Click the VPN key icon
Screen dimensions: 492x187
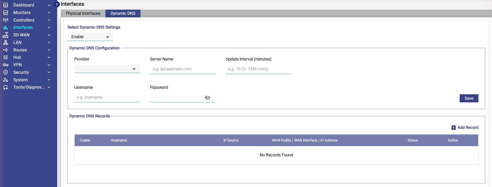tap(5, 65)
